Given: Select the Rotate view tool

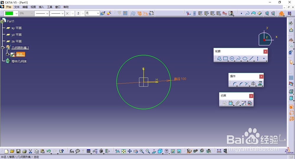Looking at the screenshot, I should [136, 151].
